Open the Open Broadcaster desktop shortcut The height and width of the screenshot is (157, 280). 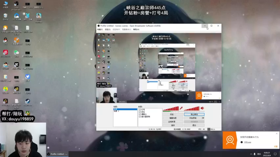(16, 6)
